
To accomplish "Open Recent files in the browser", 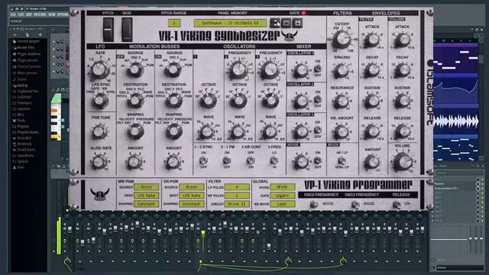I will [24, 47].
